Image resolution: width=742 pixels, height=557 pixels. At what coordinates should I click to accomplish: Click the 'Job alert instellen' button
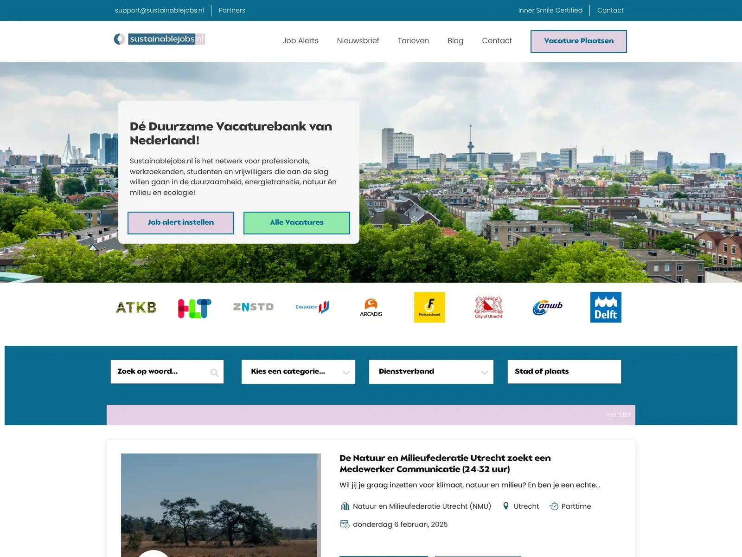tap(181, 223)
